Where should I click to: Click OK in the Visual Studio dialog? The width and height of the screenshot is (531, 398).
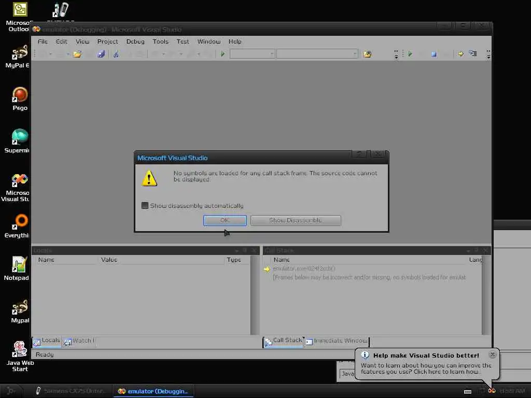225,220
